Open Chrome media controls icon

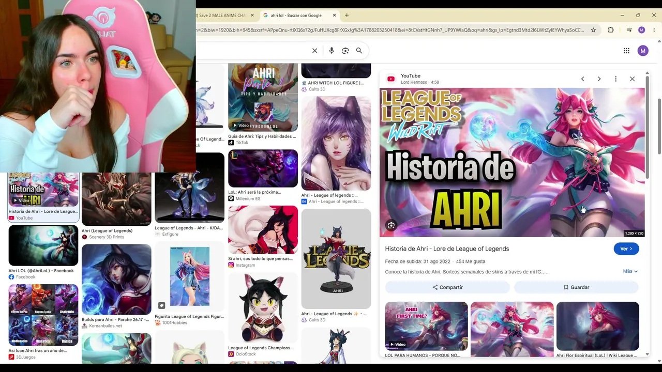click(x=629, y=30)
